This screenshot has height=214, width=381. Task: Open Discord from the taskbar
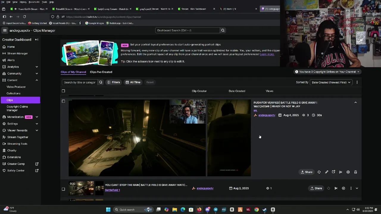[x=207, y=210]
